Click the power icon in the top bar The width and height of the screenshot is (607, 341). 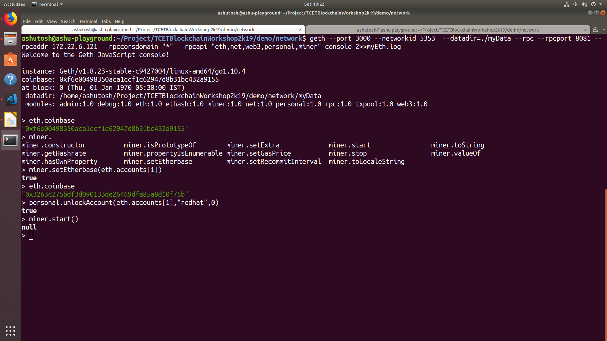[x=593, y=4]
